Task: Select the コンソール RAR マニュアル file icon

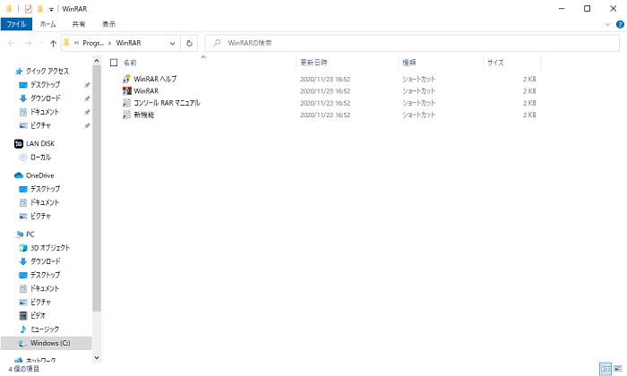Action: tap(127, 103)
